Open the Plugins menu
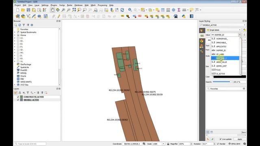Screen dimensions: 260x146 coord(54,5)
